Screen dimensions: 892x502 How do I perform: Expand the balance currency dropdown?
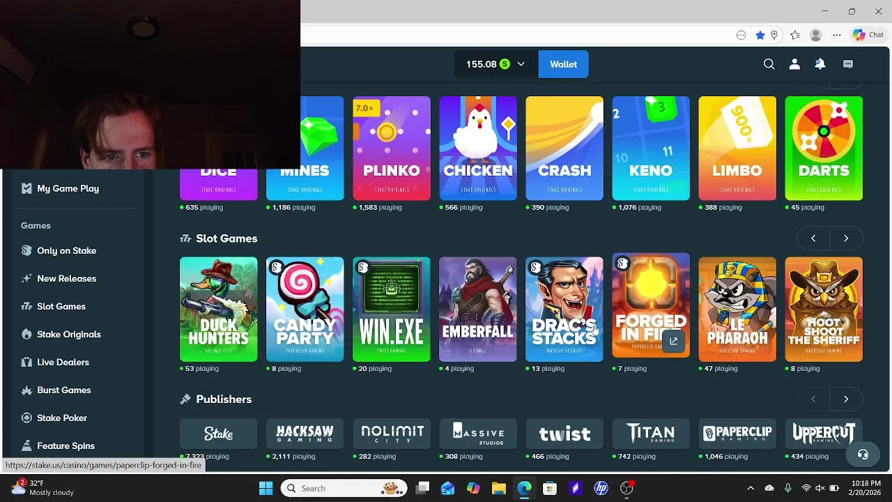point(521,64)
